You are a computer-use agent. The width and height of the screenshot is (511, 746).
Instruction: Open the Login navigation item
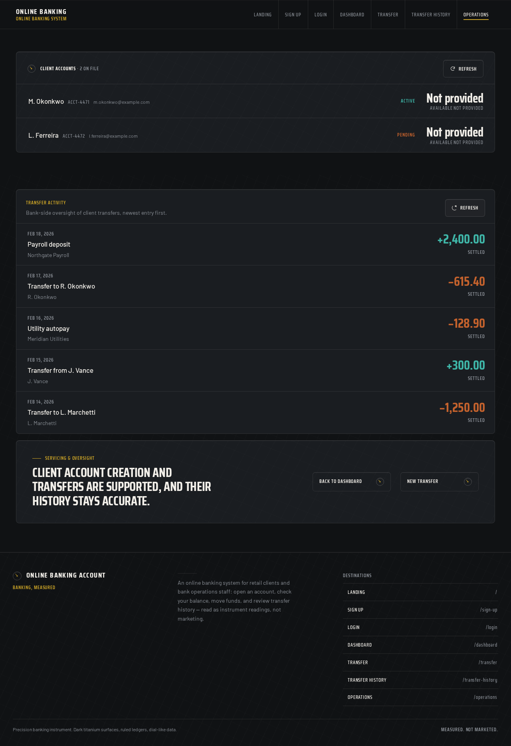tap(321, 15)
